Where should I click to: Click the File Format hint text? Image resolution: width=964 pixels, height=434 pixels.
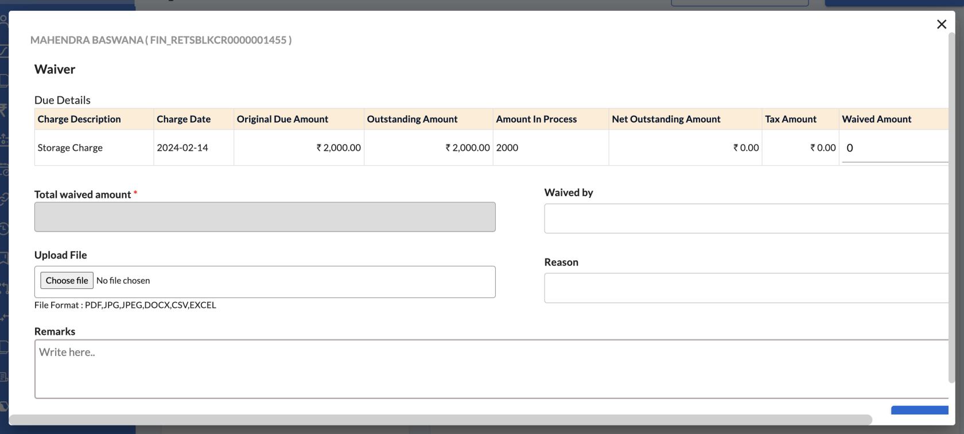pos(125,305)
